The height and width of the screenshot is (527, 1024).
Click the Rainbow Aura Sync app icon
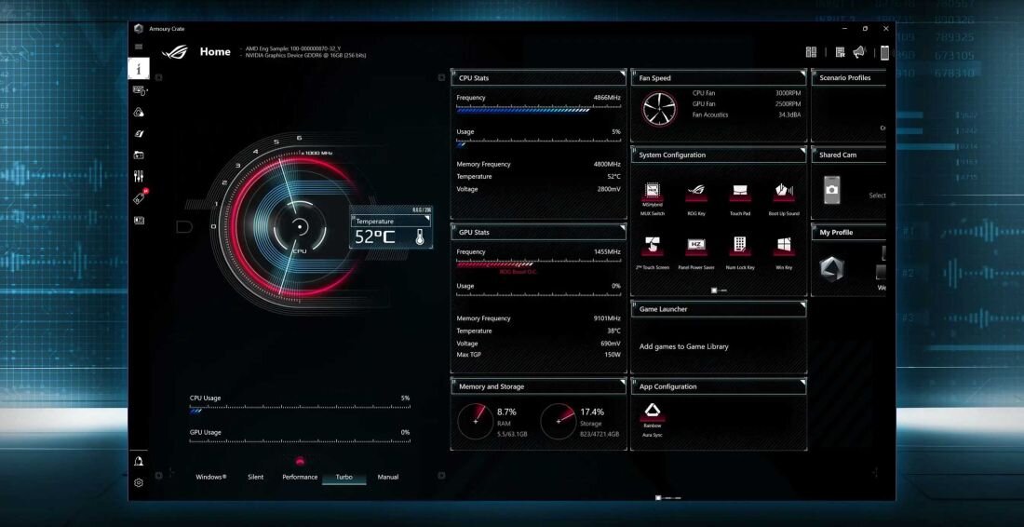[653, 412]
